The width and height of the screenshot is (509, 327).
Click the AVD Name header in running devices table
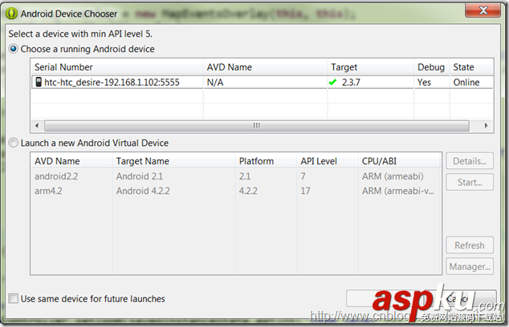pyautogui.click(x=265, y=67)
